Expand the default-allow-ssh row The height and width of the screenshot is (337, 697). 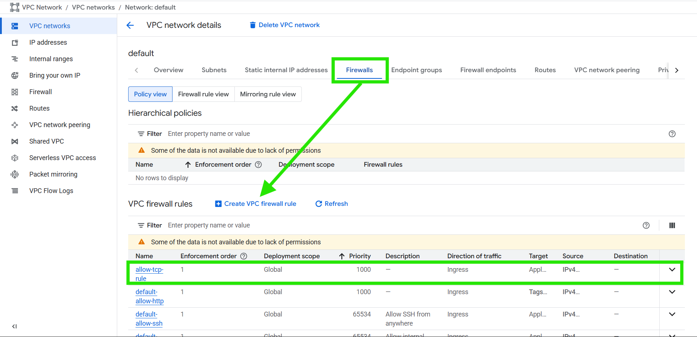point(672,314)
